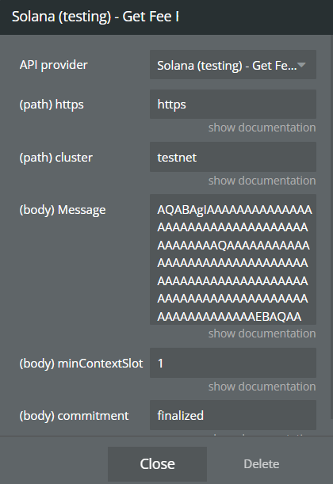Image resolution: width=333 pixels, height=484 pixels.
Task: Click the (body) minContextSlot label
Action: 81,364
